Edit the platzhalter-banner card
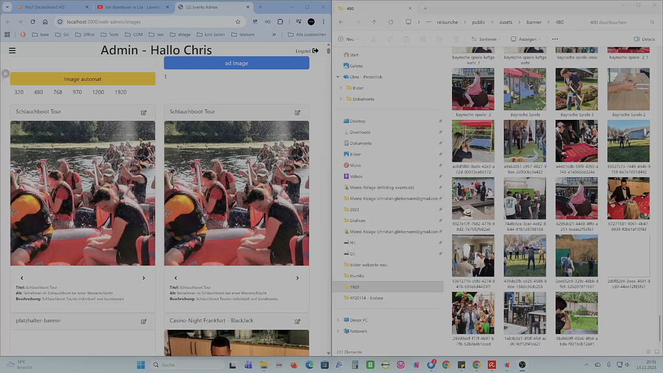The image size is (663, 373). (144, 321)
